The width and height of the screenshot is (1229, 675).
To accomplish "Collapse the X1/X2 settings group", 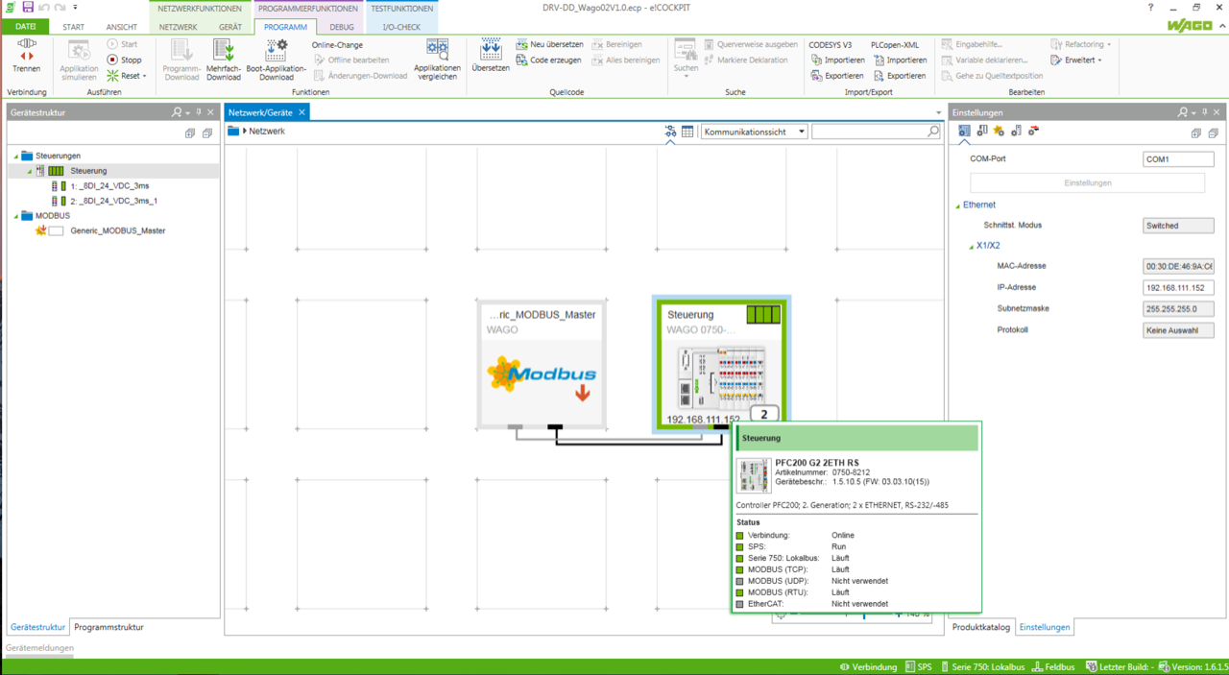I will 970,246.
